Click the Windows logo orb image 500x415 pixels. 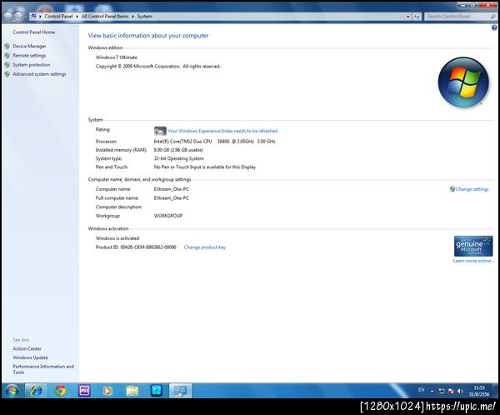[463, 82]
